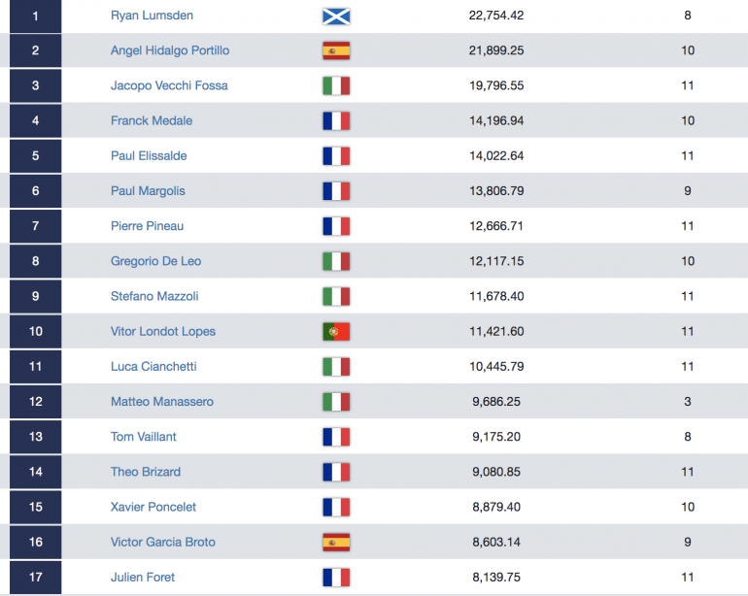Select the Luca Cianchetti link
Viewport: 748px width, 596px height.
[x=153, y=367]
